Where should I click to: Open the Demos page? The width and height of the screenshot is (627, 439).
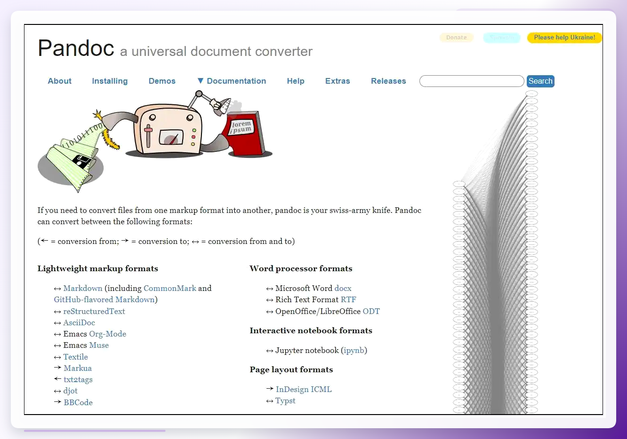coord(162,81)
